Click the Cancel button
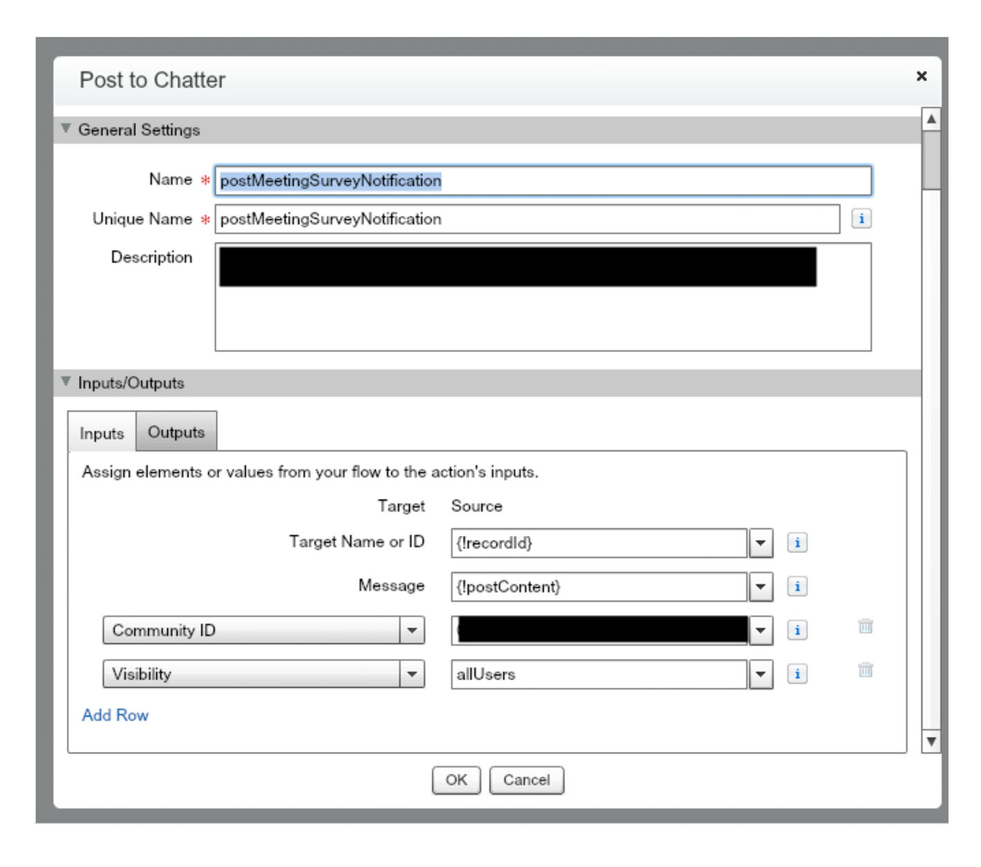Image resolution: width=981 pixels, height=867 pixels. point(527,780)
